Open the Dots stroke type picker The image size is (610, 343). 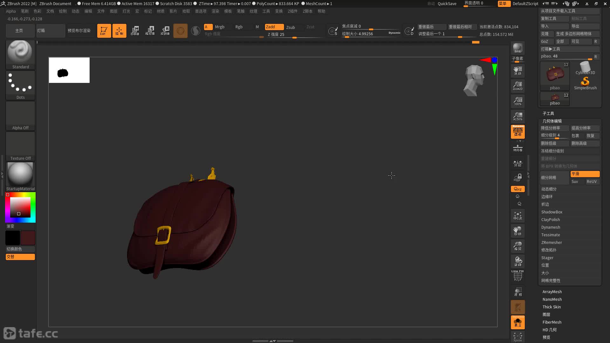pos(20,85)
